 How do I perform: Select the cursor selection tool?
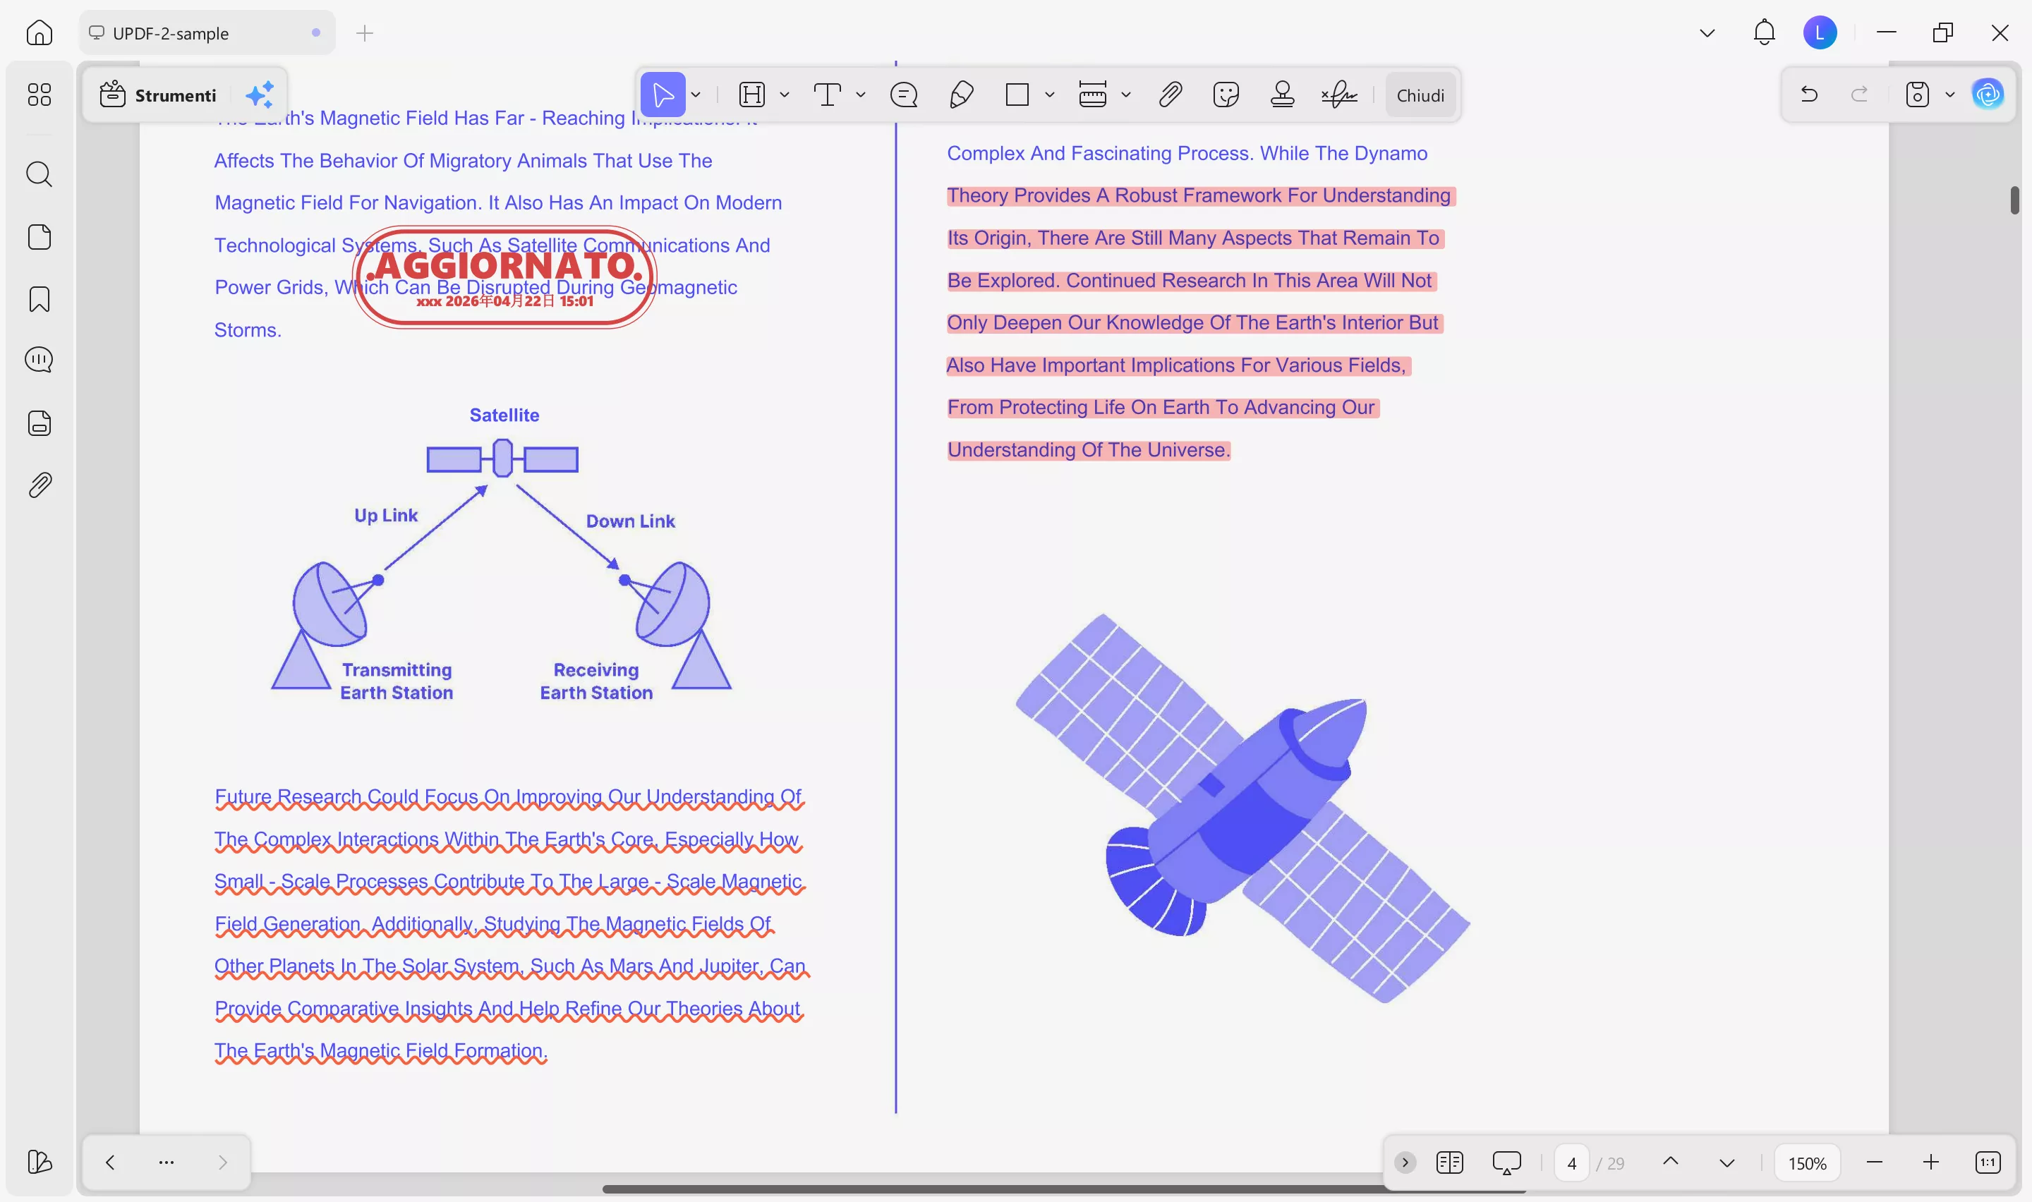coord(663,95)
